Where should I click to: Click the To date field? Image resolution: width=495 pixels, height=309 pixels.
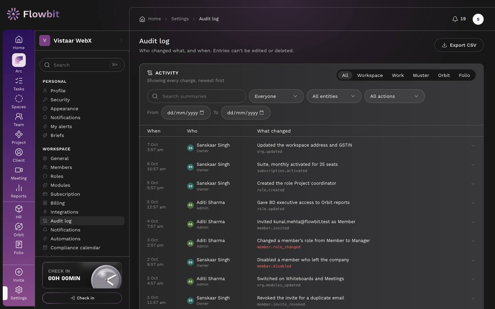[246, 113]
